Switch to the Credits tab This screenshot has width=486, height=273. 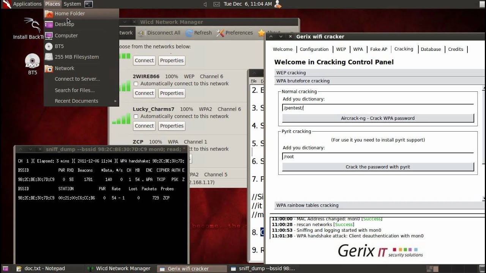click(x=456, y=49)
